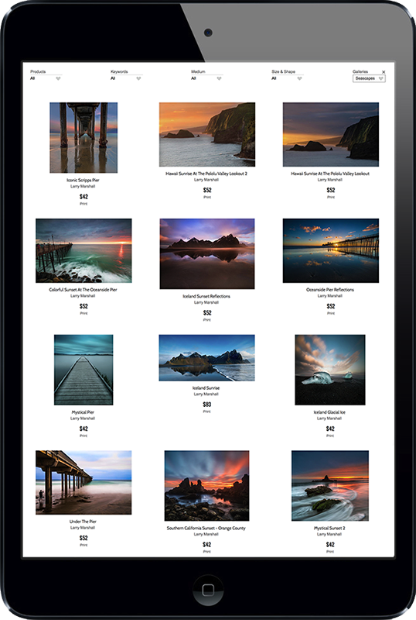The width and height of the screenshot is (416, 620).
Task: Click the Under The Pier title link
Action: tap(83, 522)
